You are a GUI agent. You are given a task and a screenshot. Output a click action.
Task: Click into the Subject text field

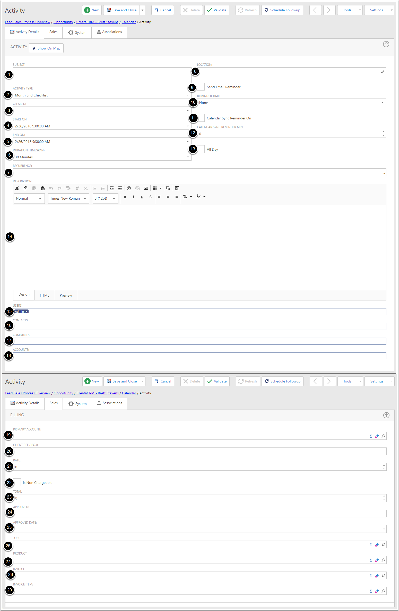(x=102, y=75)
